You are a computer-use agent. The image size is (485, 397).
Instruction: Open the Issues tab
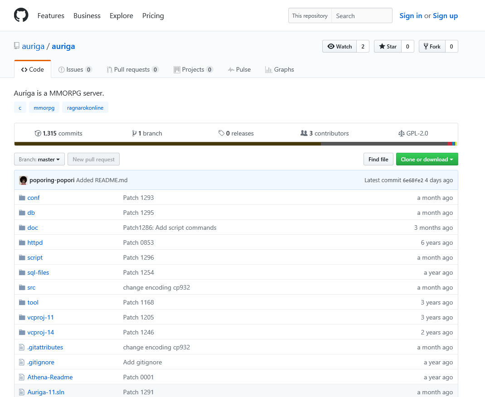(x=75, y=70)
